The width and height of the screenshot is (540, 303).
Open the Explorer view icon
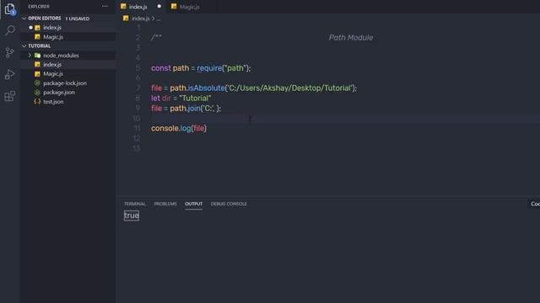click(x=10, y=9)
